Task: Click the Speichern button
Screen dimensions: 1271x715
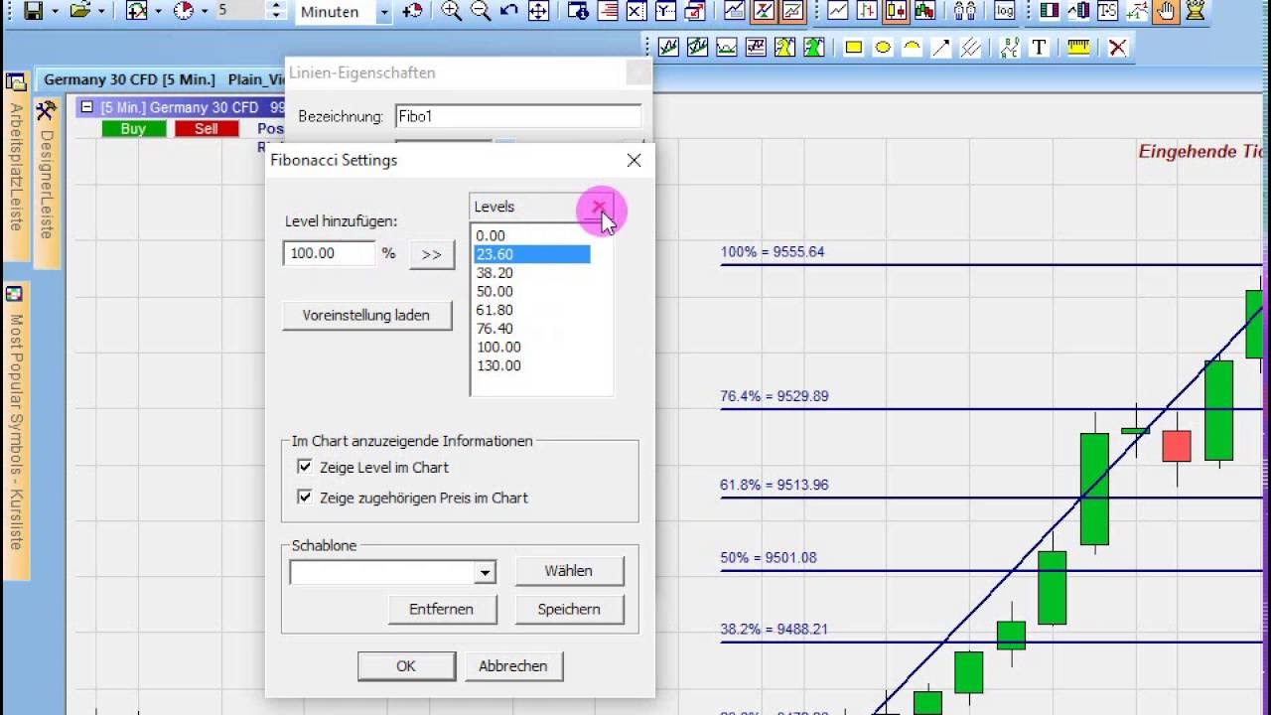Action: tap(569, 609)
